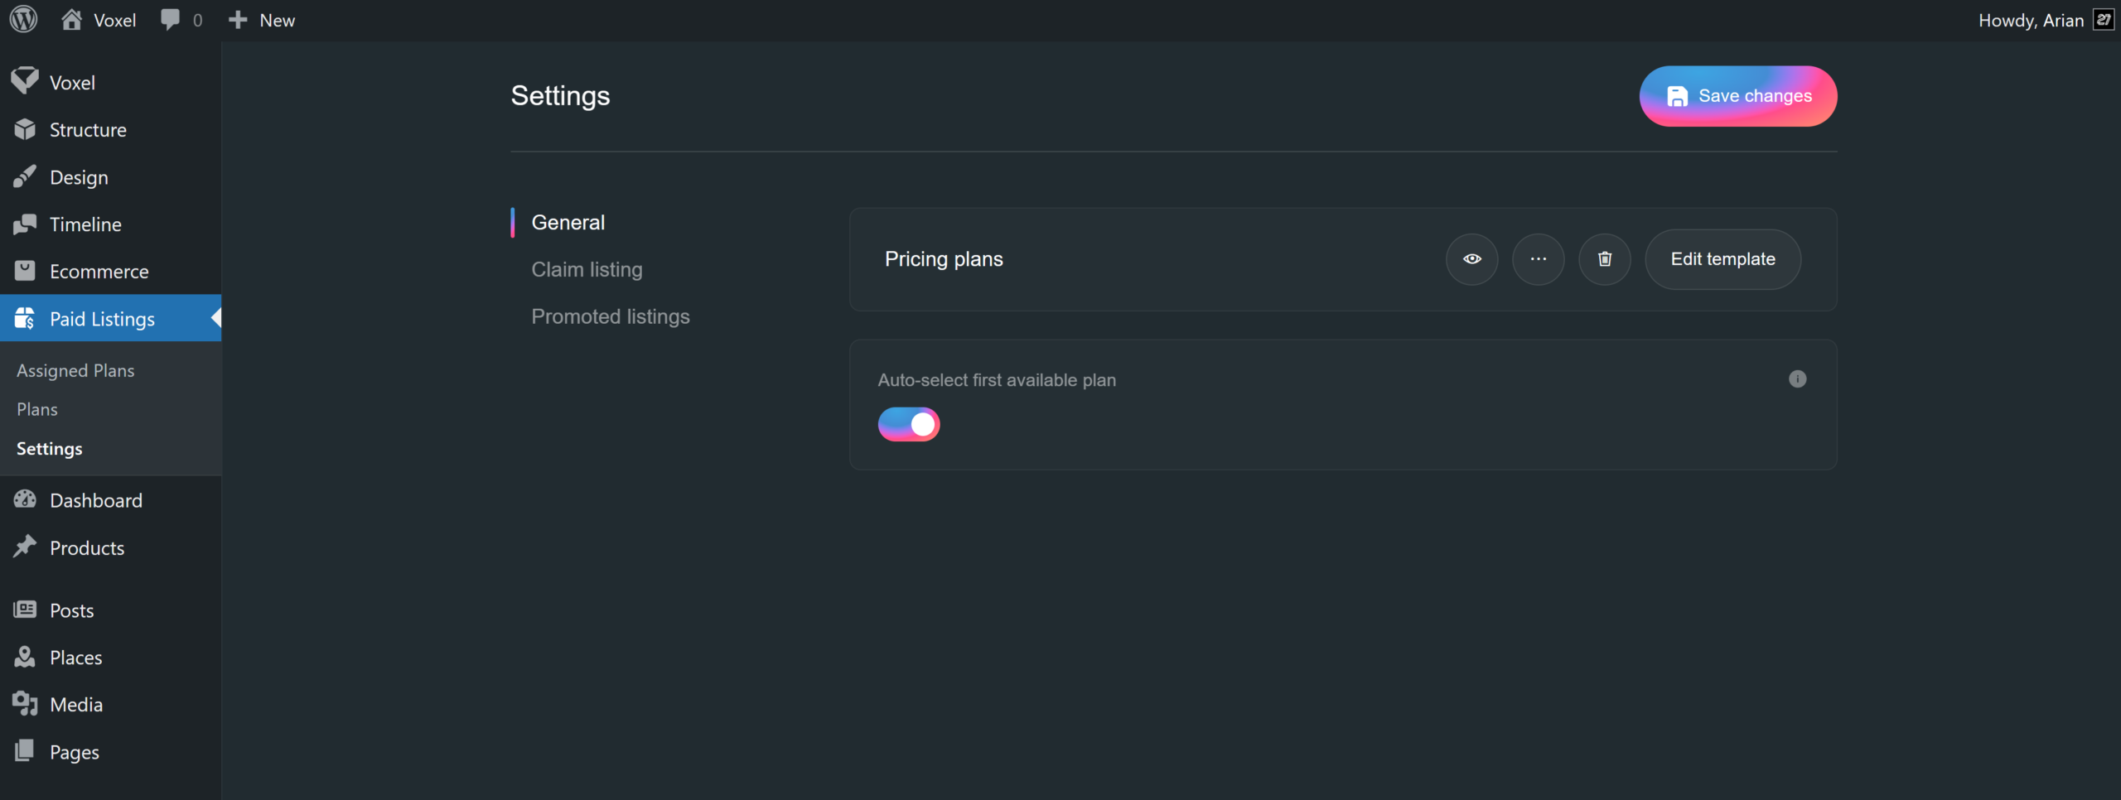The image size is (2121, 800).
Task: Open the comments bubble icon
Action: click(171, 20)
